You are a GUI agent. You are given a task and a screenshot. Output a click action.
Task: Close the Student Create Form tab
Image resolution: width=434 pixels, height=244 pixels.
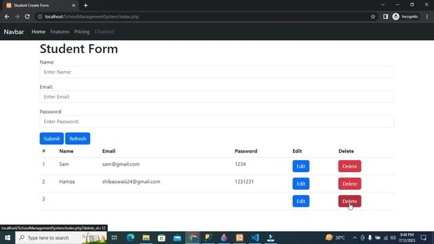[x=74, y=5]
